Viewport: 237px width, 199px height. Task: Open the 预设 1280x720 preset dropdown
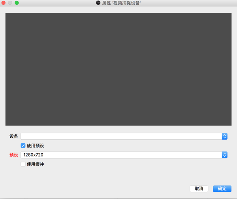[x=124, y=155]
